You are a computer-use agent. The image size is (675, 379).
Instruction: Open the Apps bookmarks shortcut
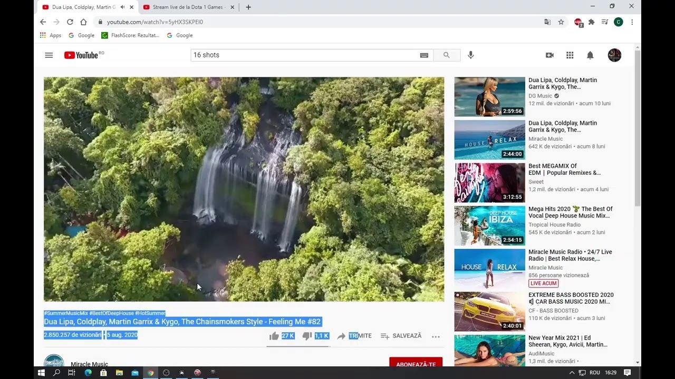pos(51,35)
